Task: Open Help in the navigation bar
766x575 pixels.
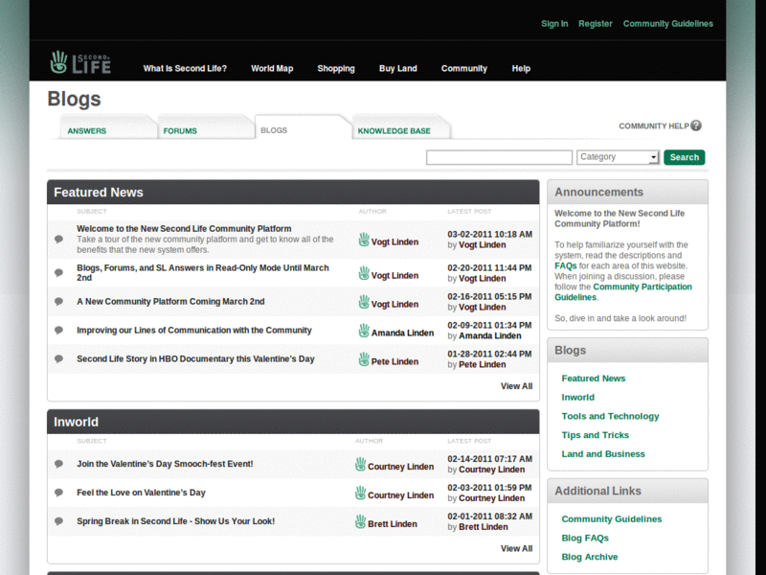Action: click(x=521, y=68)
